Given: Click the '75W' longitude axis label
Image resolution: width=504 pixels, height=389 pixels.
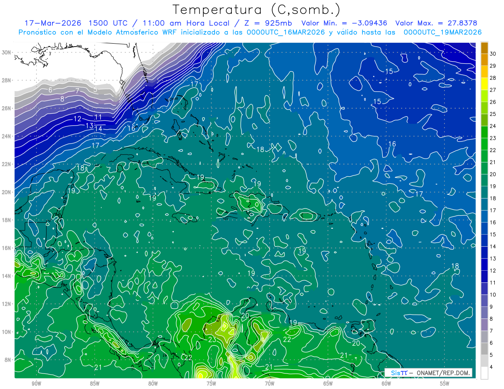Looking at the screenshot, I should pos(211,384).
